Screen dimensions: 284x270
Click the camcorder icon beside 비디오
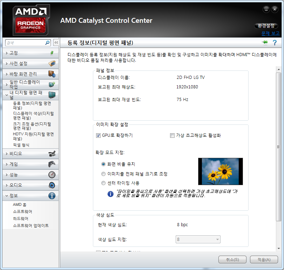(52, 154)
